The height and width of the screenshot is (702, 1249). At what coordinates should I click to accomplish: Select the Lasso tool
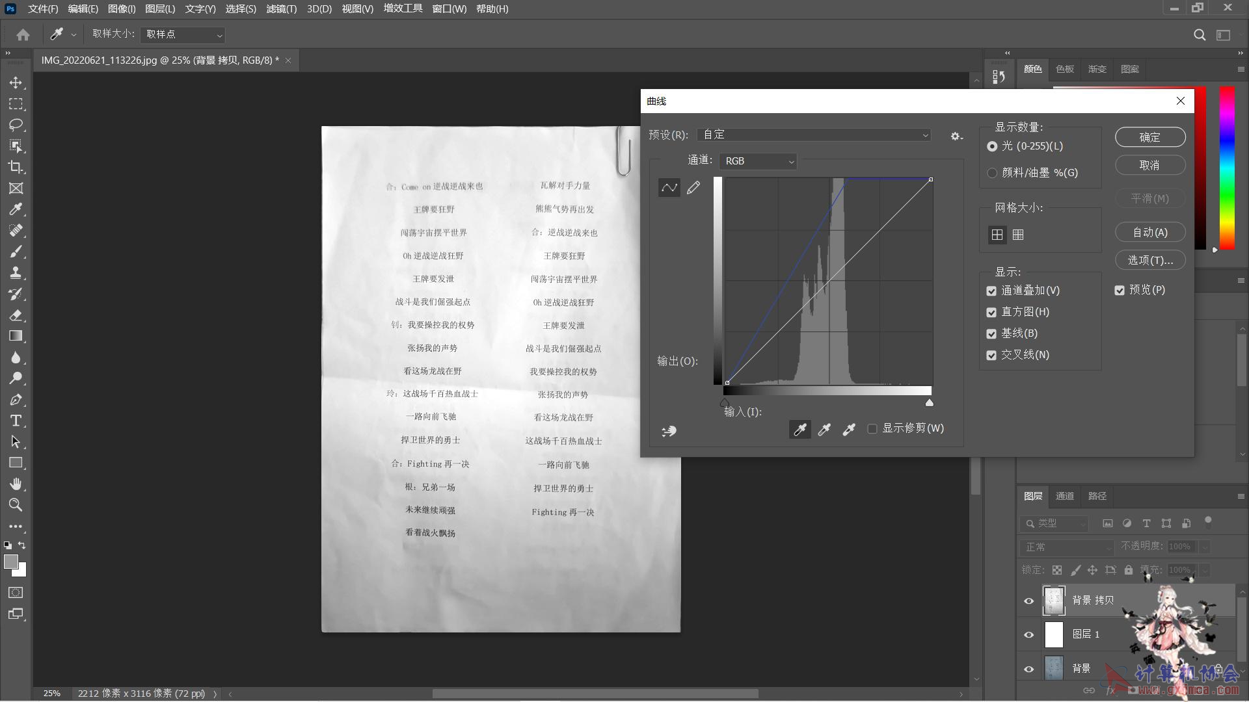tap(16, 125)
